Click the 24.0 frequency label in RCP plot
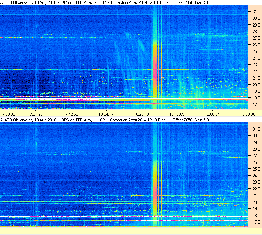 [256, 58]
